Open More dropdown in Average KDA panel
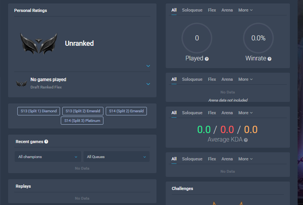Image resolution: width=303 pixels, height=205 pixels. point(245,113)
